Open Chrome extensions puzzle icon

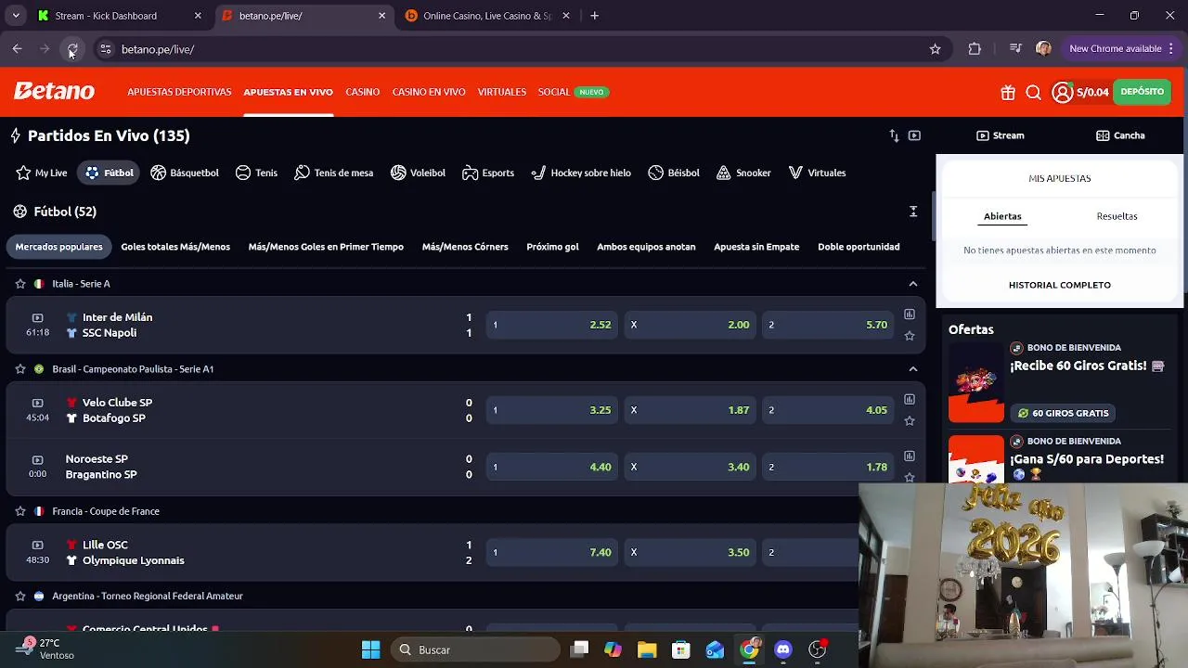pyautogui.click(x=975, y=49)
